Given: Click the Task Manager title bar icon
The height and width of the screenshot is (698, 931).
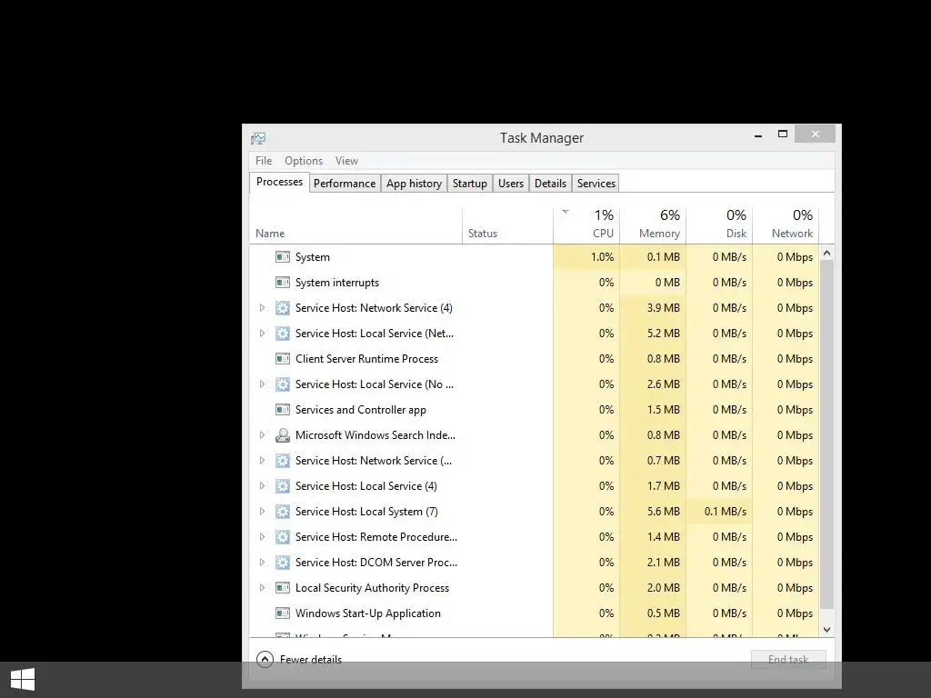Looking at the screenshot, I should [x=257, y=138].
